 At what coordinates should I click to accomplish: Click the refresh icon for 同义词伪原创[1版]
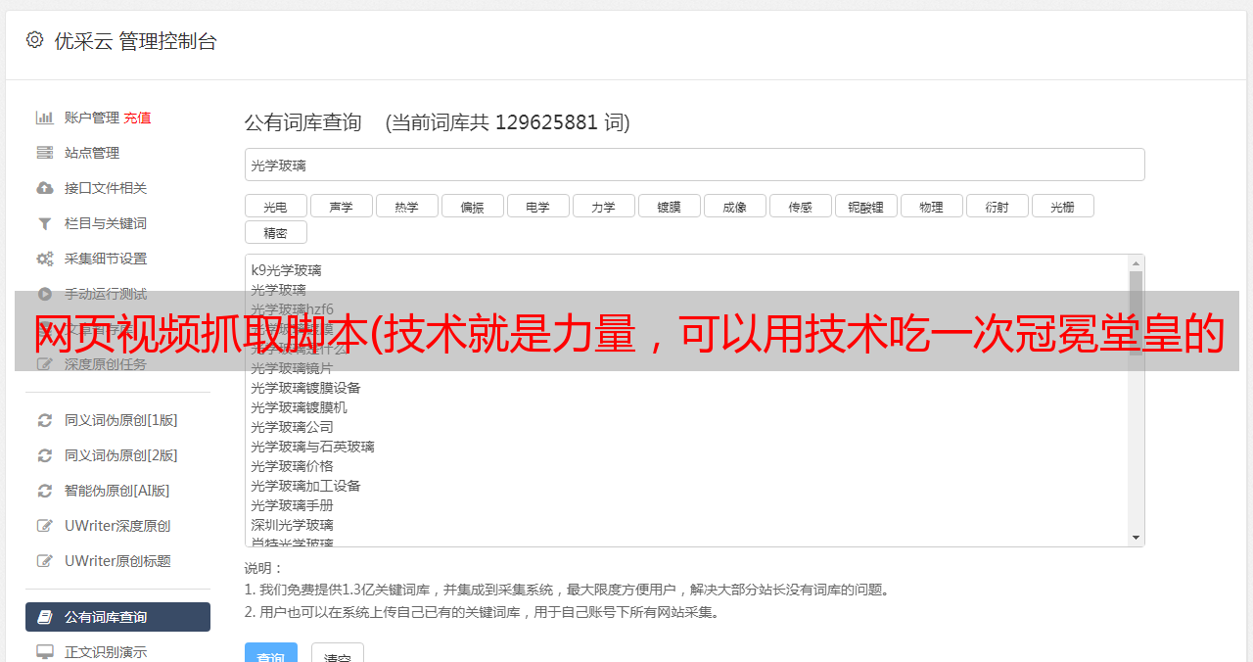(45, 420)
